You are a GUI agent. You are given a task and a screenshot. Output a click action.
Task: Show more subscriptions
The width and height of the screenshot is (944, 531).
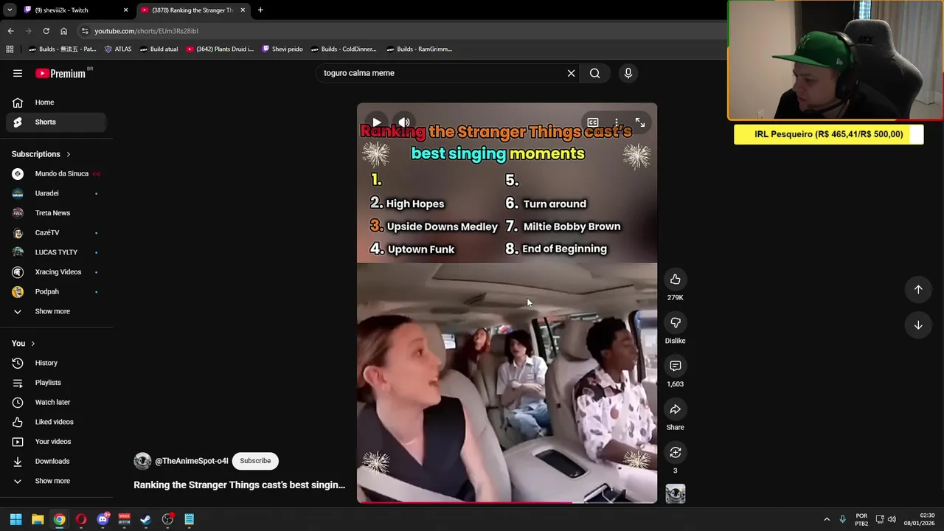[x=56, y=311]
